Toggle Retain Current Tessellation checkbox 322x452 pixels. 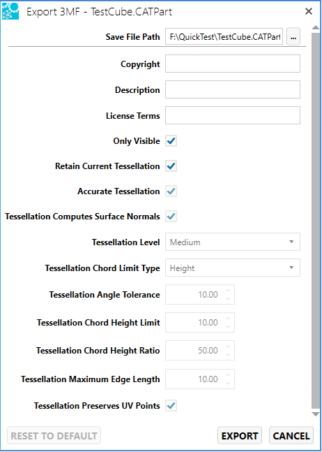click(x=171, y=166)
